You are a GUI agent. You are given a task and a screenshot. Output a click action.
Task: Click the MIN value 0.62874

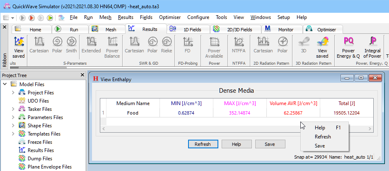[x=186, y=113]
